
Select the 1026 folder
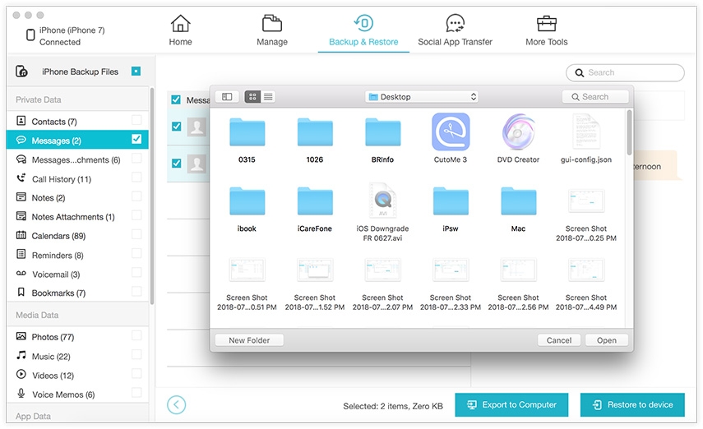click(x=315, y=140)
